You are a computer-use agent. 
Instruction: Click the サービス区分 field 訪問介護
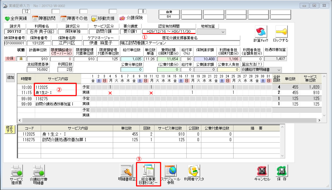104,32
